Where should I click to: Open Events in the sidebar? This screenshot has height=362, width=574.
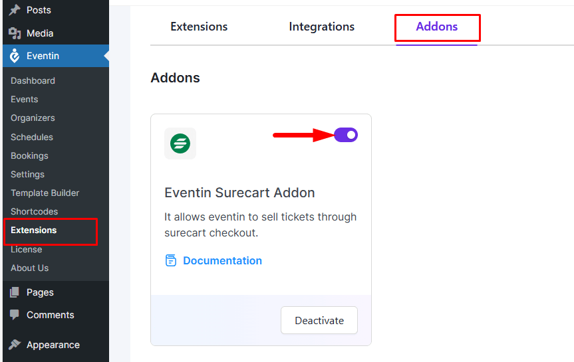pyautogui.click(x=25, y=99)
